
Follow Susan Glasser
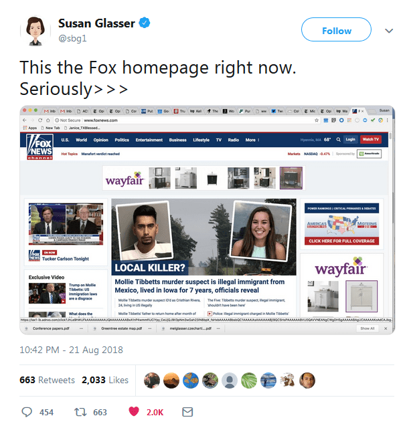pos(336,29)
